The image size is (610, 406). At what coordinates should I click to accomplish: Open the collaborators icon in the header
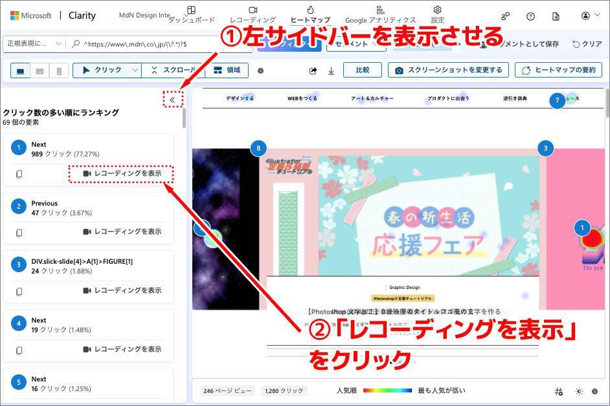pos(505,16)
